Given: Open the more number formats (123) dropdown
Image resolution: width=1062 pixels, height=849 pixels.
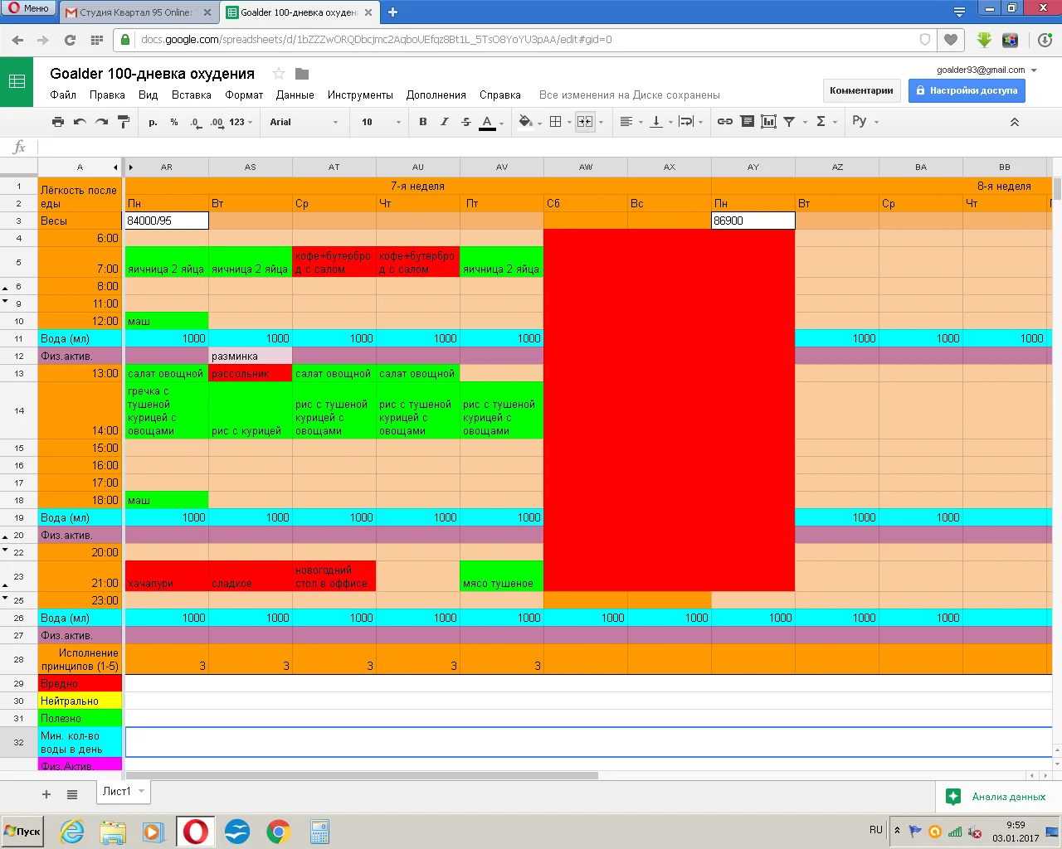Looking at the screenshot, I should (x=241, y=122).
